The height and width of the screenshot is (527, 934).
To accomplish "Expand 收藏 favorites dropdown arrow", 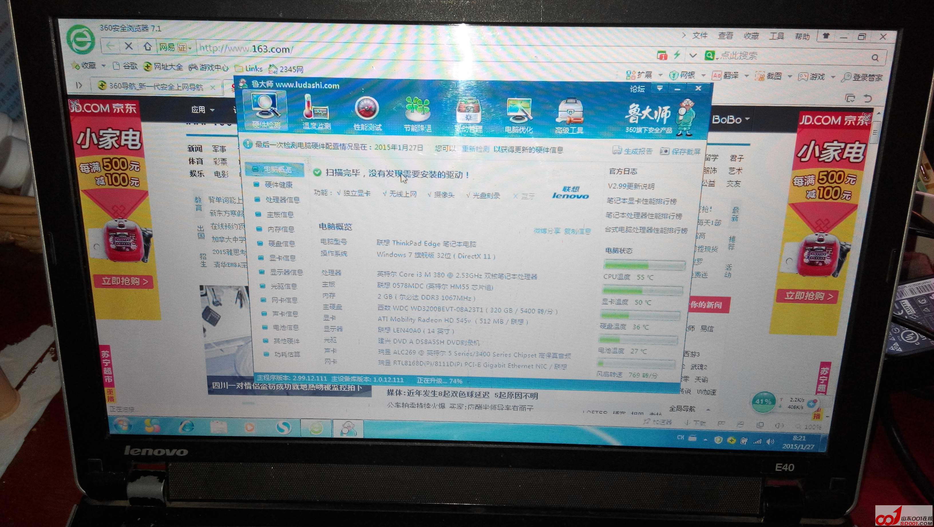I will click(103, 66).
